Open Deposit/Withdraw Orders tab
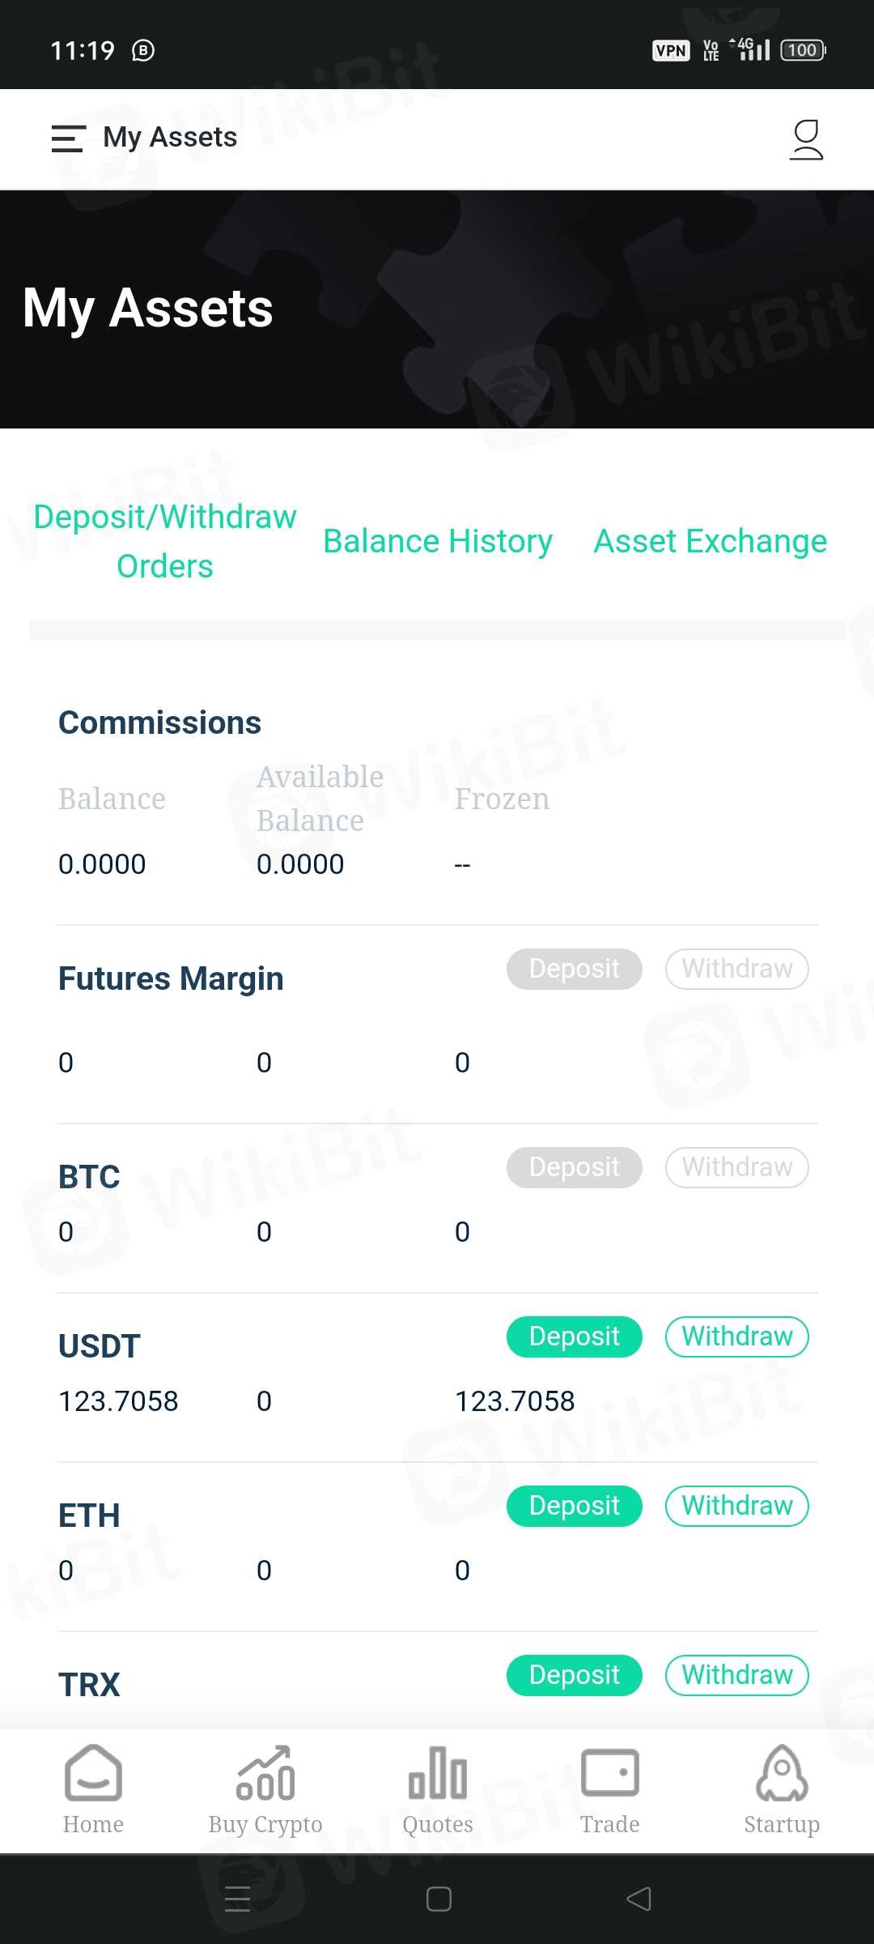874x1944 pixels. click(165, 541)
